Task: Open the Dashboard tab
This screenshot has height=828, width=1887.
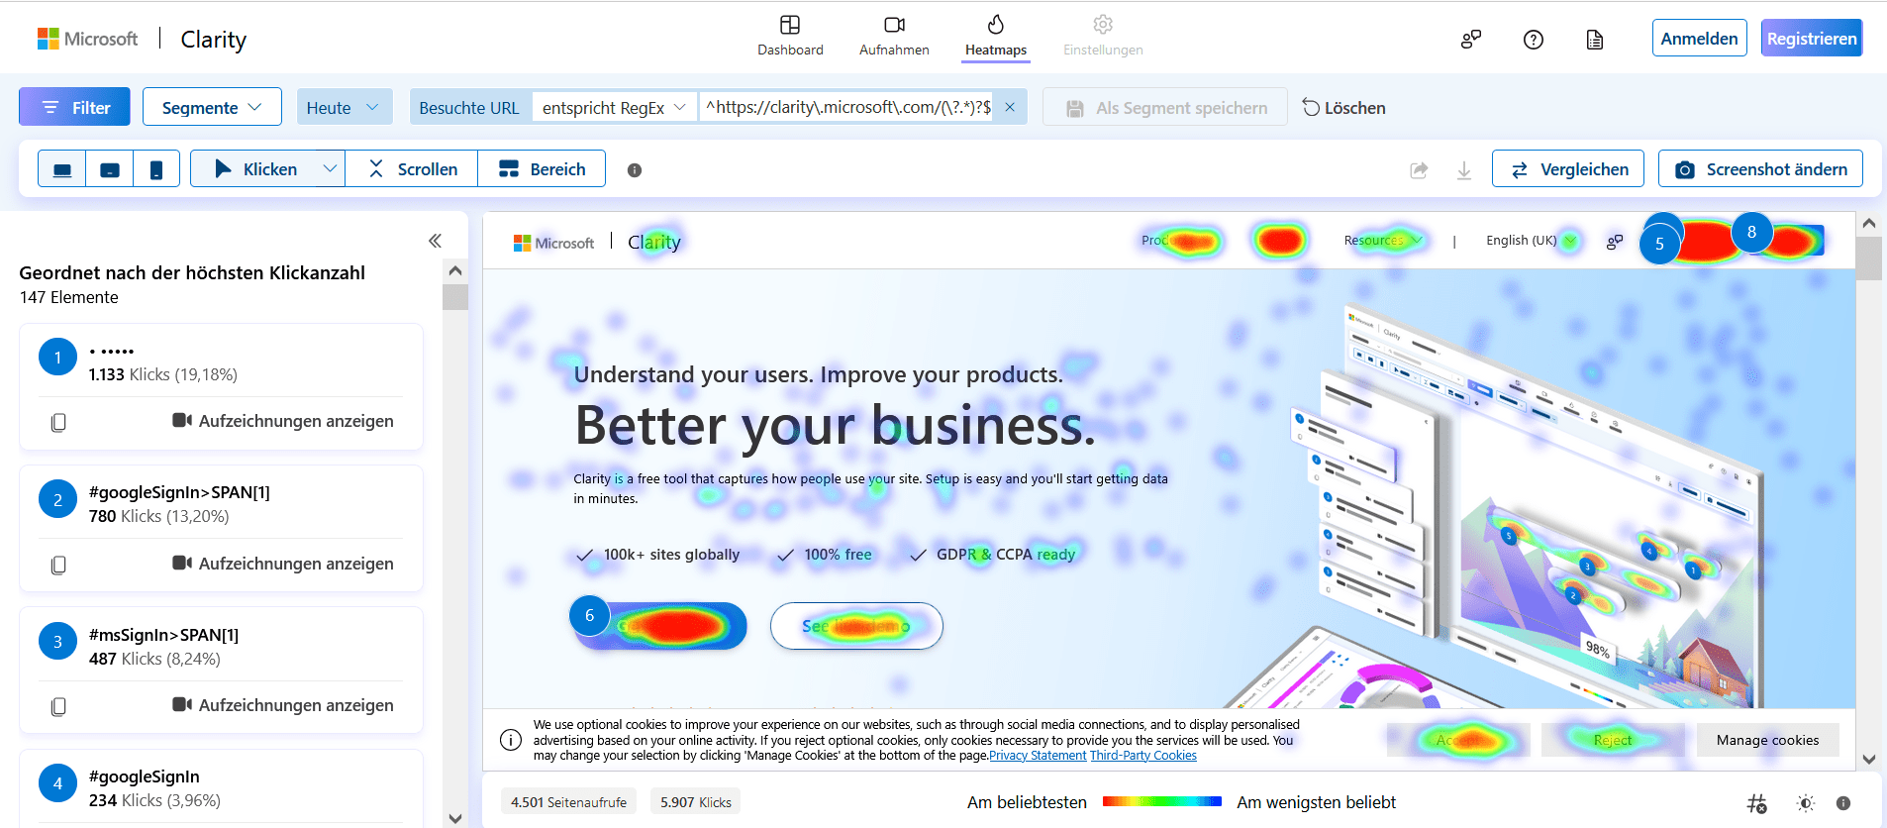Action: click(x=790, y=37)
